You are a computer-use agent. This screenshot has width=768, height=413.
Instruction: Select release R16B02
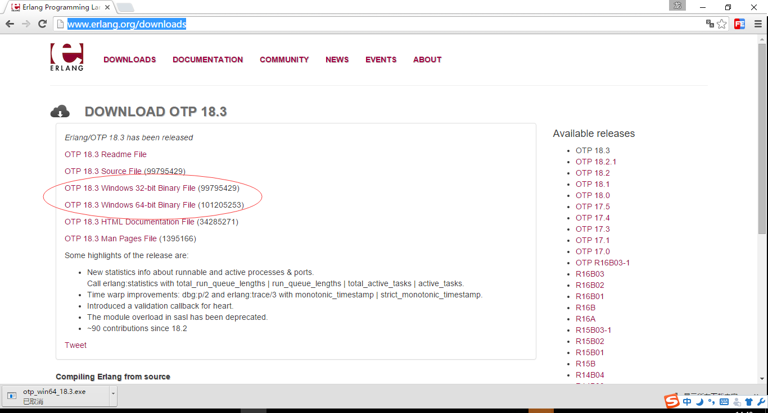coord(590,285)
